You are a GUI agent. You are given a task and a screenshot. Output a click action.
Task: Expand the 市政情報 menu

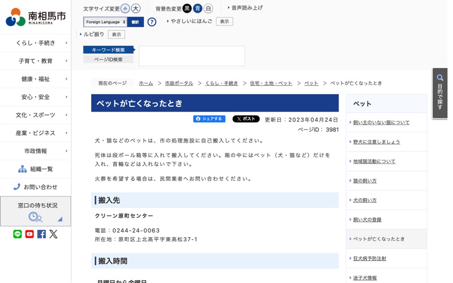(36, 151)
